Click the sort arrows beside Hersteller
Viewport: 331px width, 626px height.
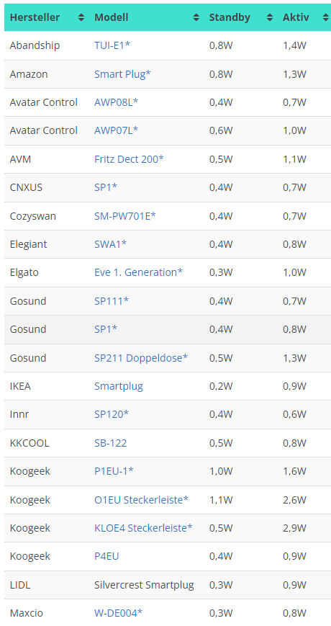point(81,17)
